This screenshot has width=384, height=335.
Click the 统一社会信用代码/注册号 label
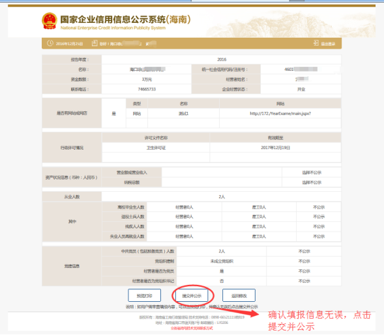pos(225,70)
